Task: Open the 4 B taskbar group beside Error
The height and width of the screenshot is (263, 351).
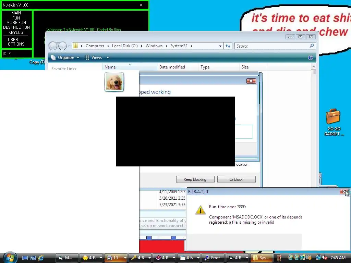Action: point(238,258)
